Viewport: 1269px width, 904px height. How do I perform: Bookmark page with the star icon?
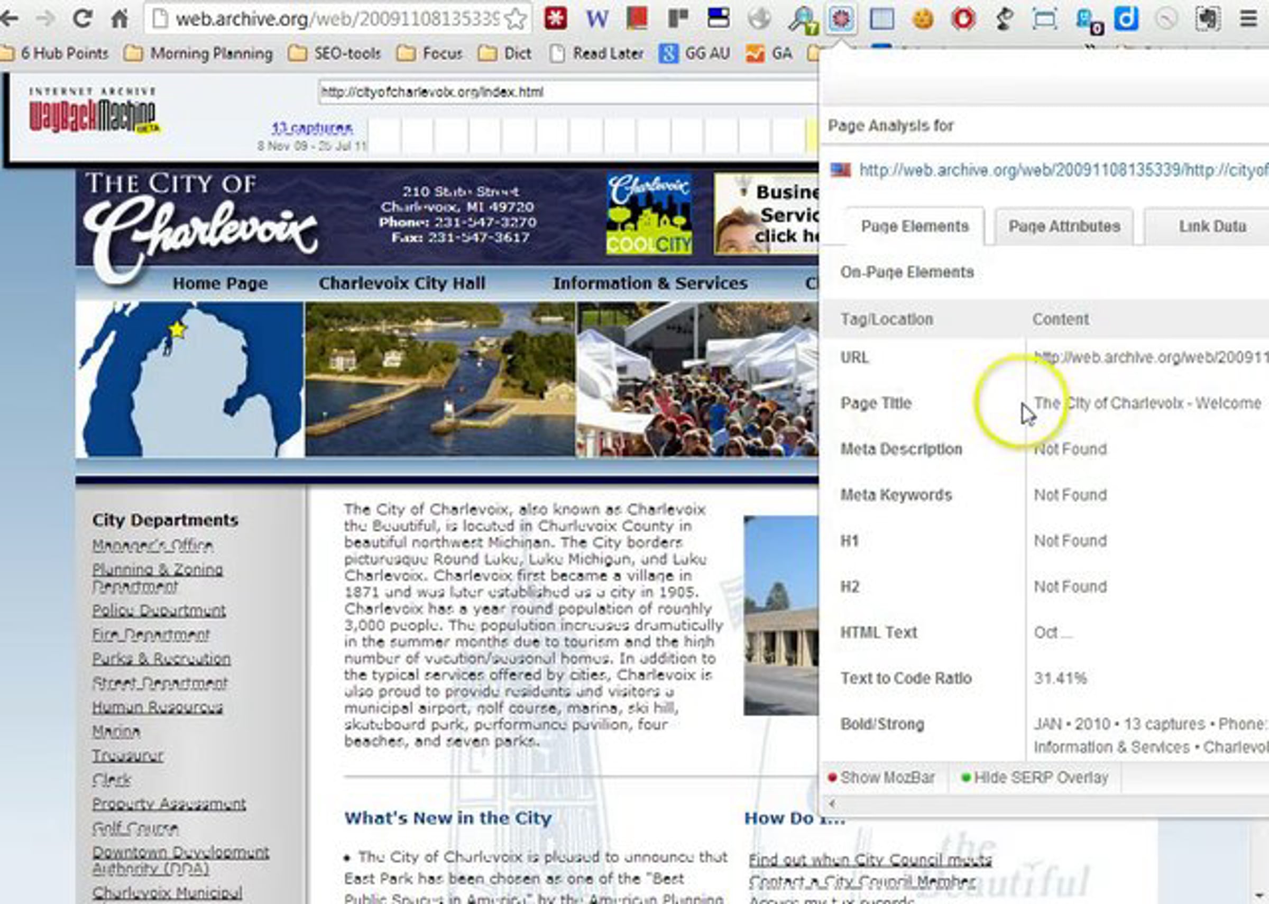click(516, 19)
